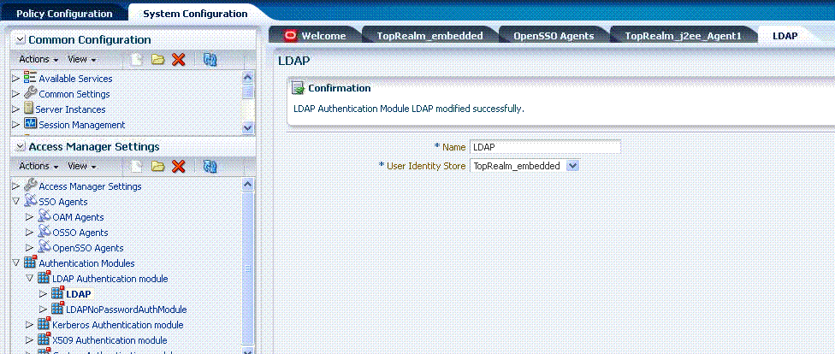Click the Server Instances icon
The width and height of the screenshot is (835, 354).
pos(29,109)
